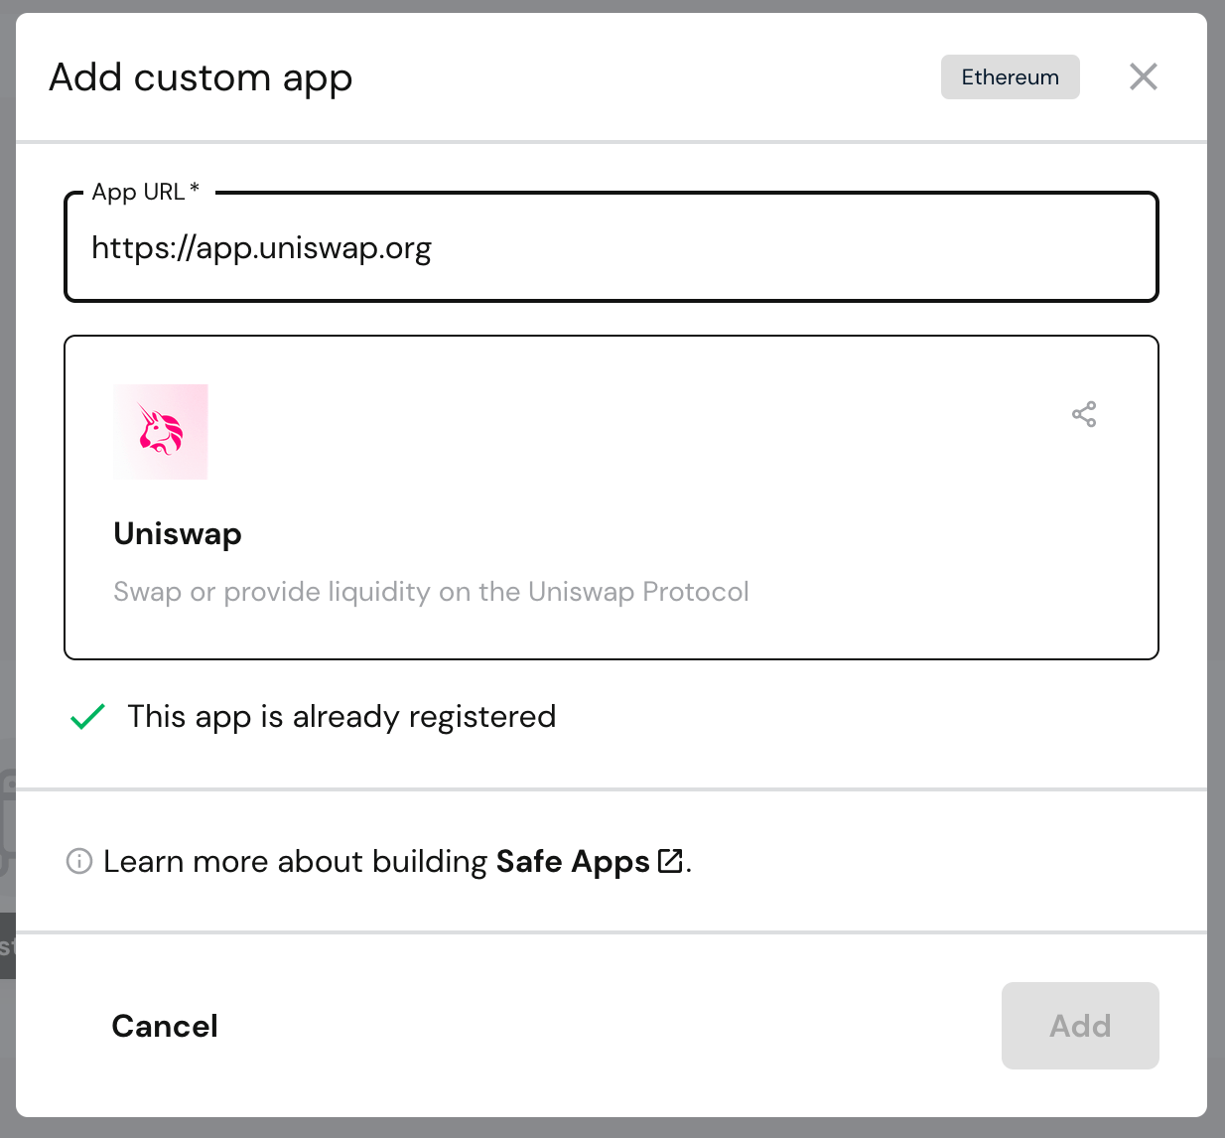Share the Uniswap app link
Image resolution: width=1225 pixels, height=1138 pixels.
(x=1084, y=414)
